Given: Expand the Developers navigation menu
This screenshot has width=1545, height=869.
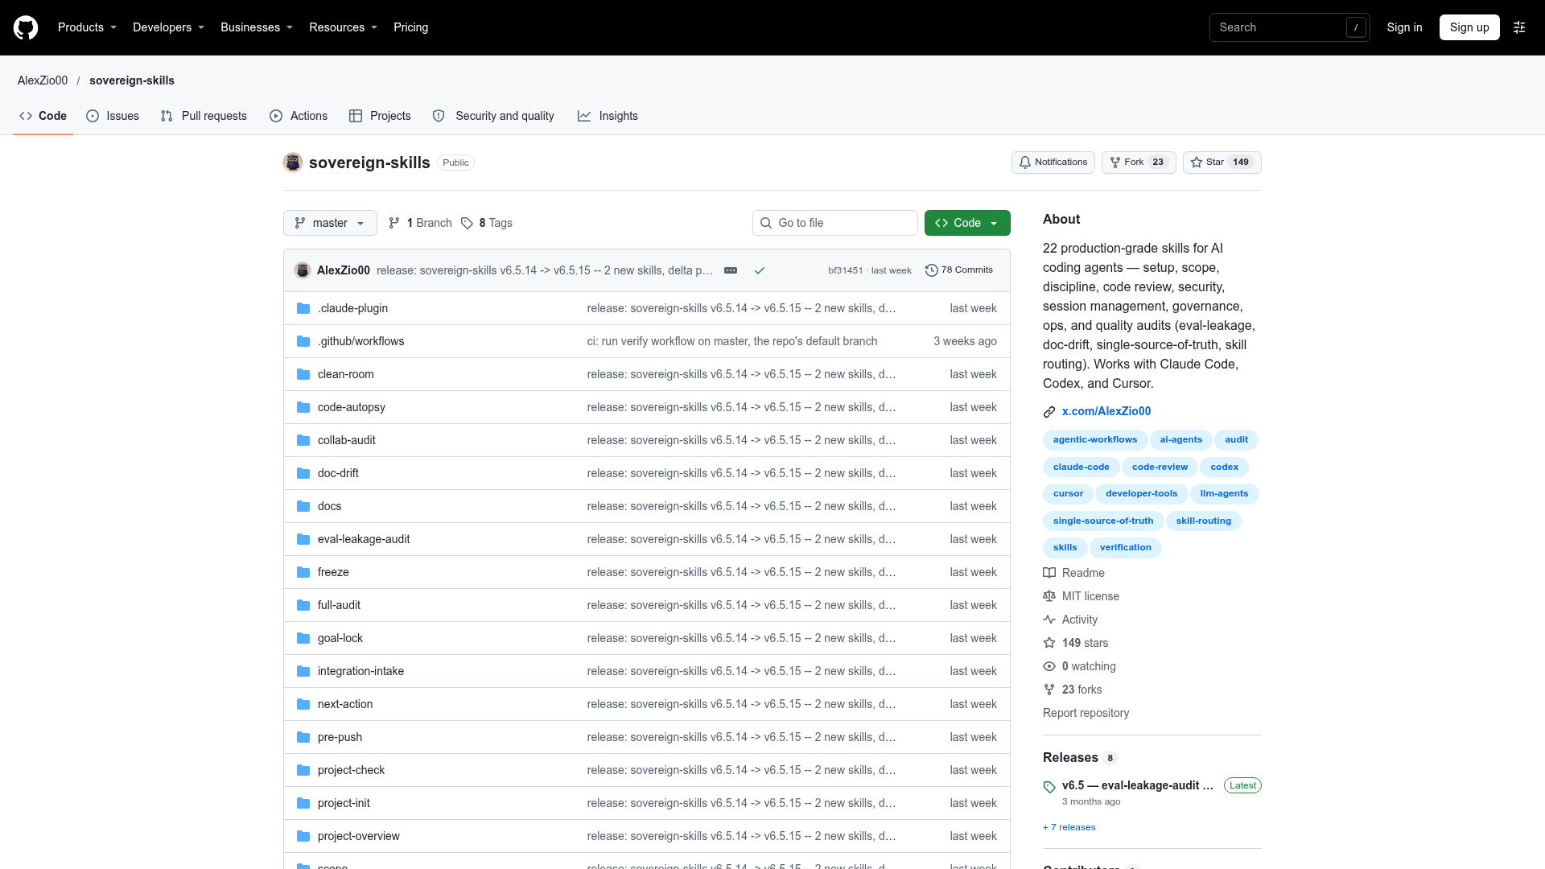Looking at the screenshot, I should click(x=168, y=27).
